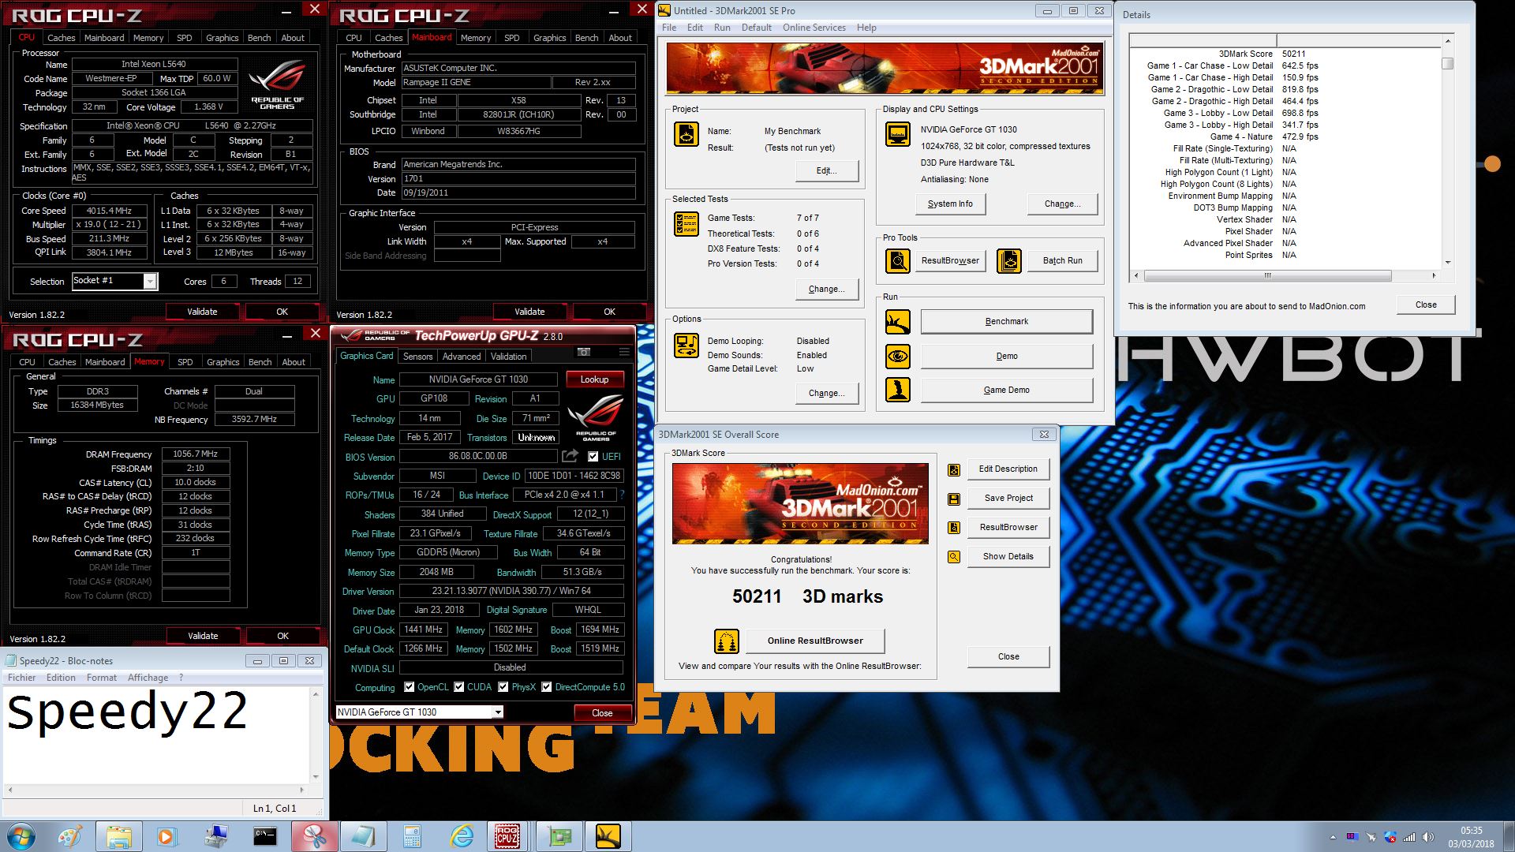
Task: Click the ResultBrowser magnifier icon in Pro Tools
Action: pos(897,260)
